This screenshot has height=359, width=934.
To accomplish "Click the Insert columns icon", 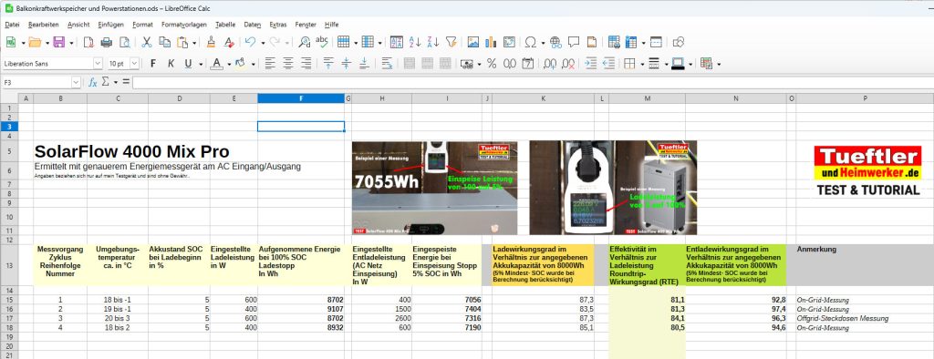I will pos(368,42).
